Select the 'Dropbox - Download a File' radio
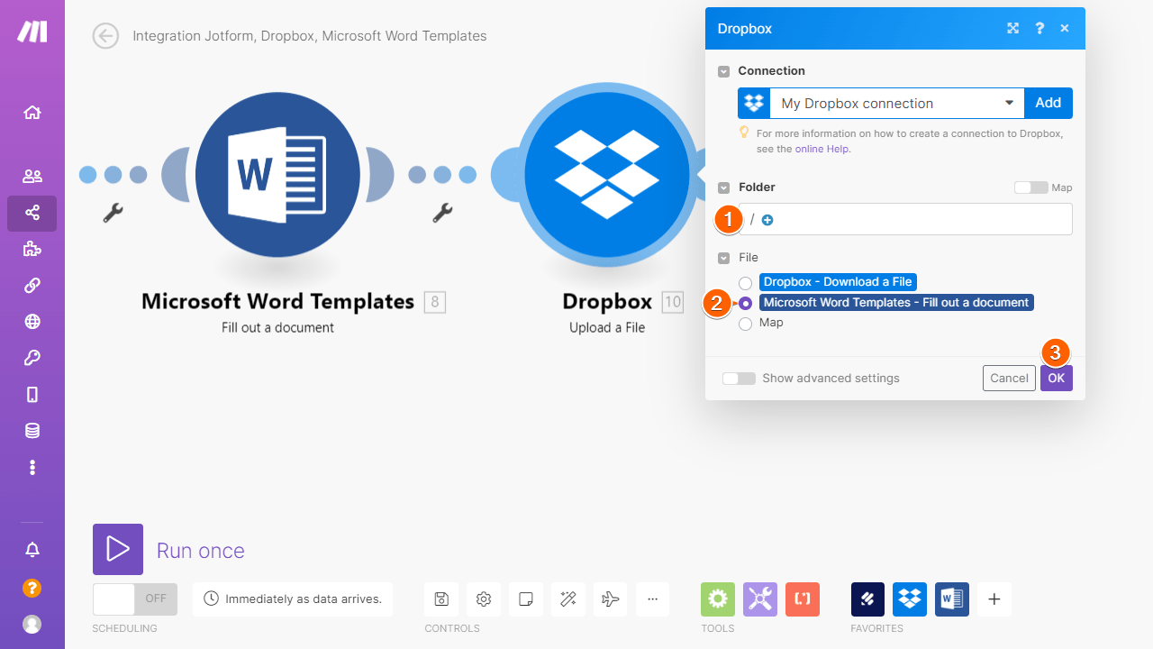This screenshot has height=649, width=1153. 745,283
